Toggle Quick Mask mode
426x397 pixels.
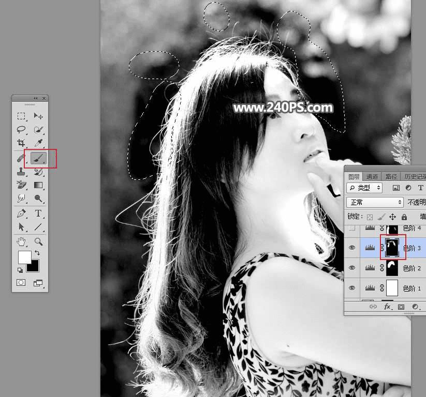point(21,283)
